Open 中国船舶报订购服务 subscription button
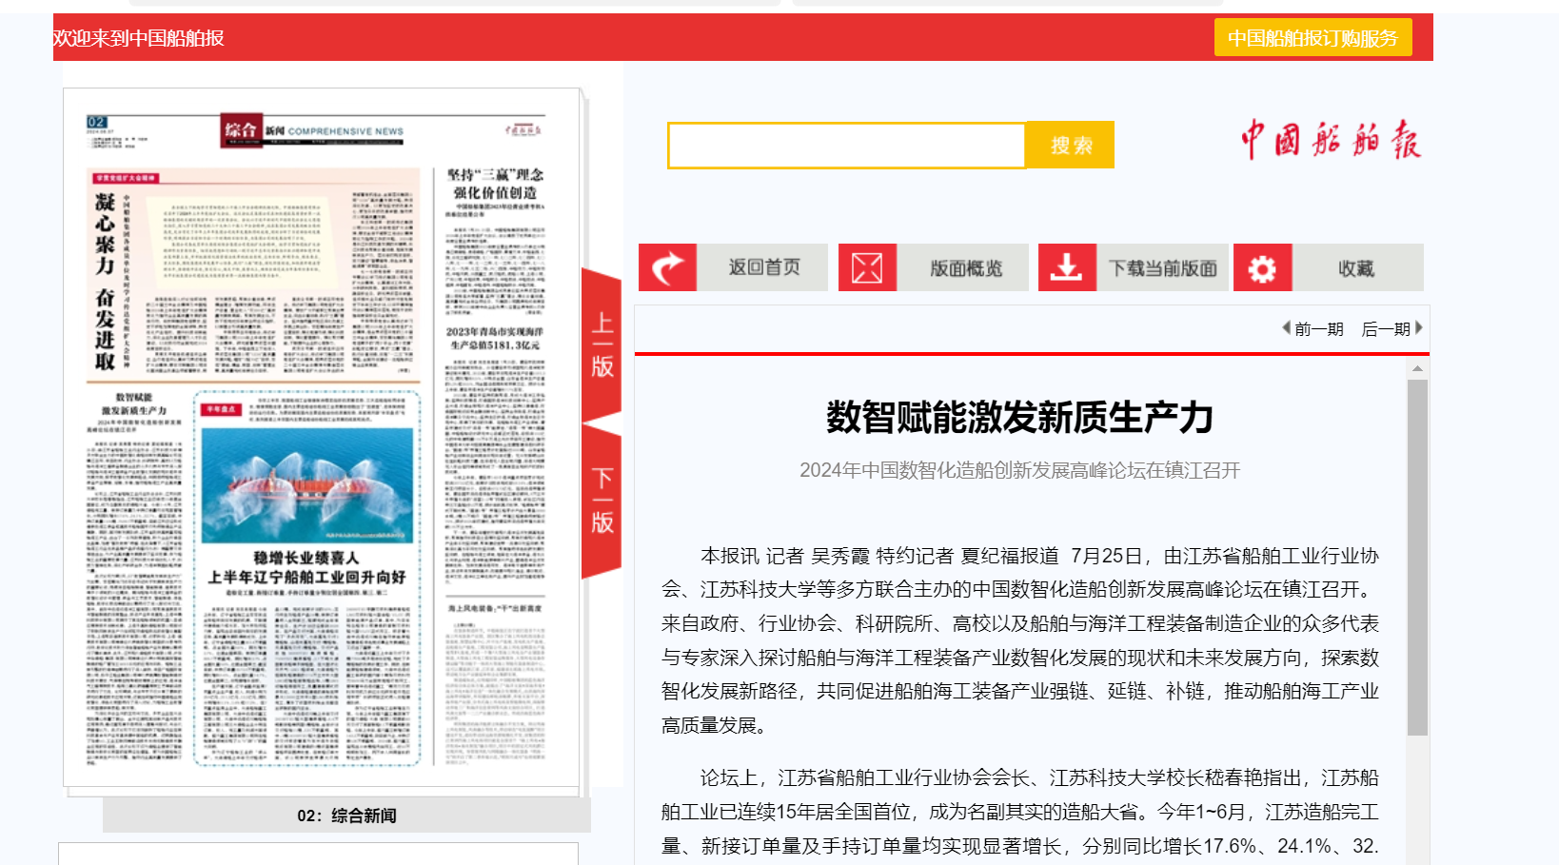The height and width of the screenshot is (865, 1559). tap(1312, 38)
